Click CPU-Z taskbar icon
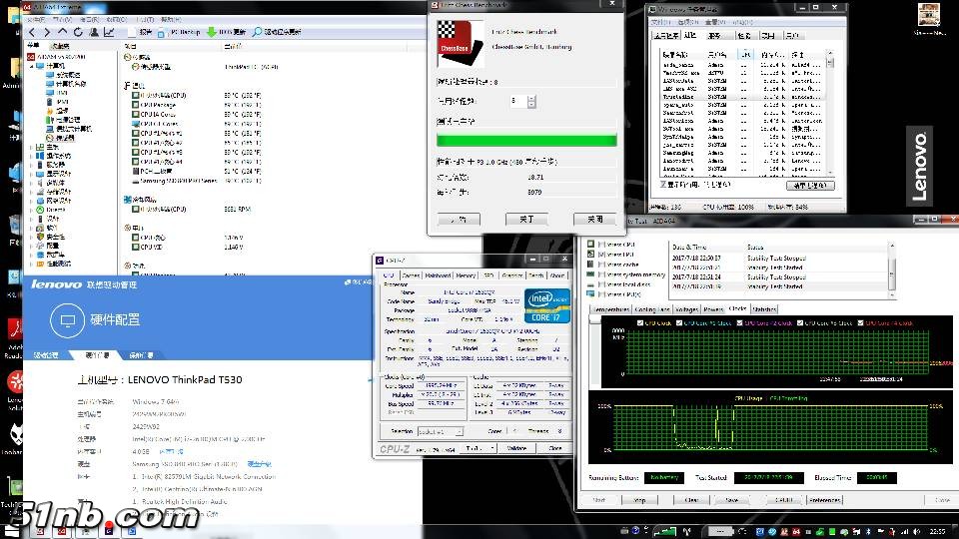The width and height of the screenshot is (959, 539). coord(108,531)
